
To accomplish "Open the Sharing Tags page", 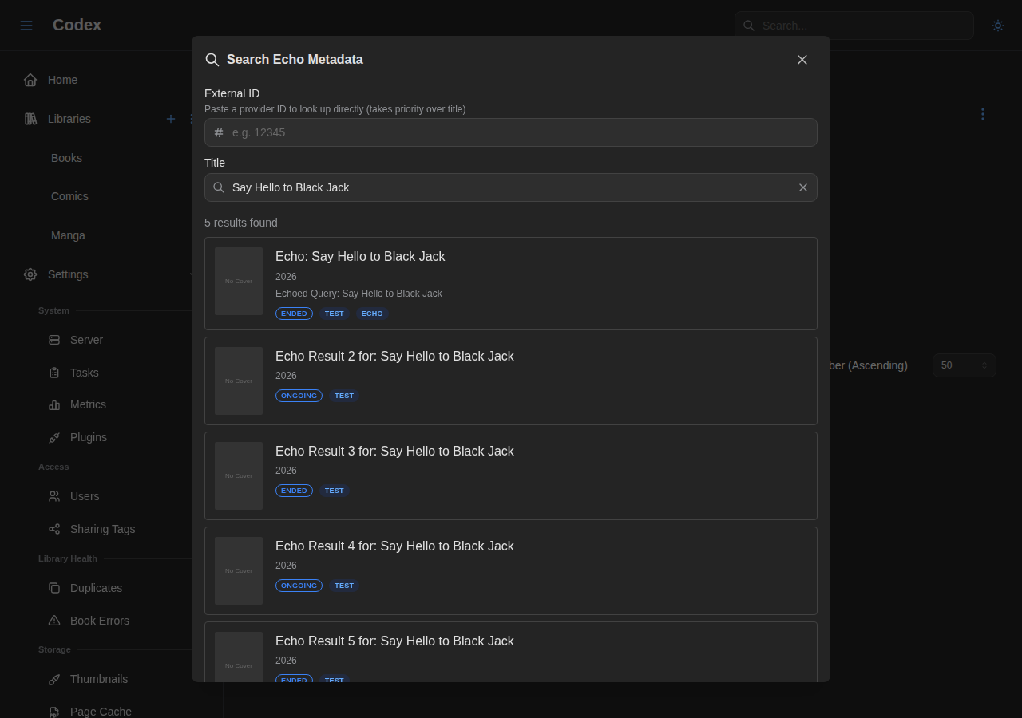I will [102, 528].
